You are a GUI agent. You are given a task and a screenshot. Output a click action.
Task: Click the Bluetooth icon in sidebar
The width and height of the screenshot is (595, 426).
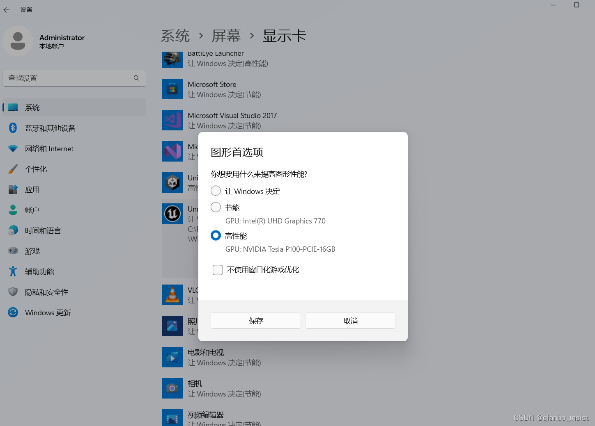click(13, 128)
